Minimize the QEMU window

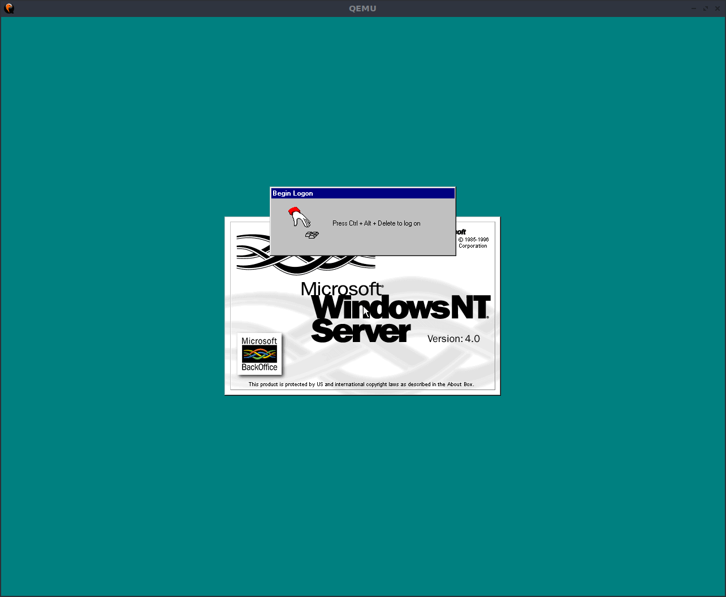[x=694, y=8]
